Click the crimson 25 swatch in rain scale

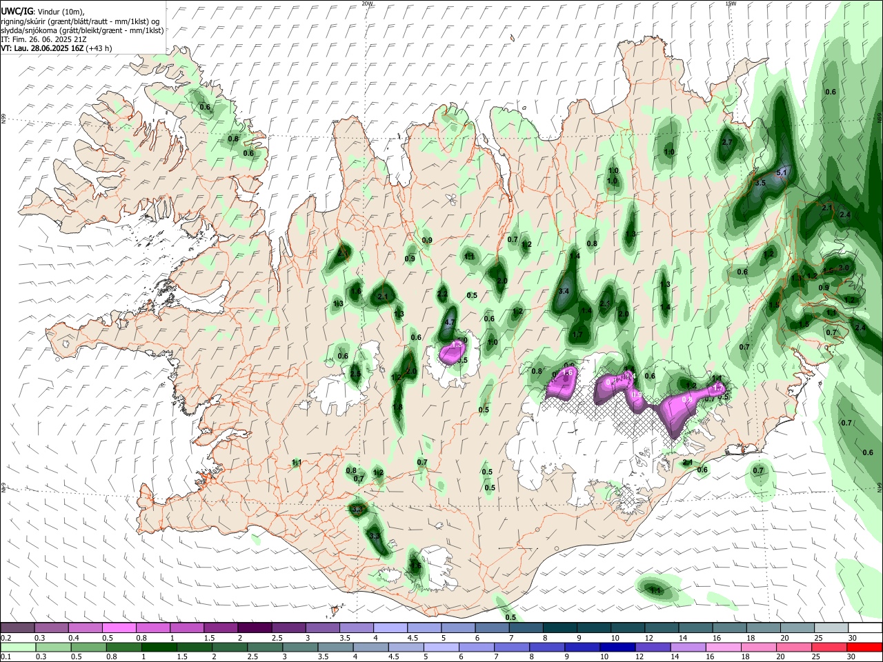[x=829, y=647]
